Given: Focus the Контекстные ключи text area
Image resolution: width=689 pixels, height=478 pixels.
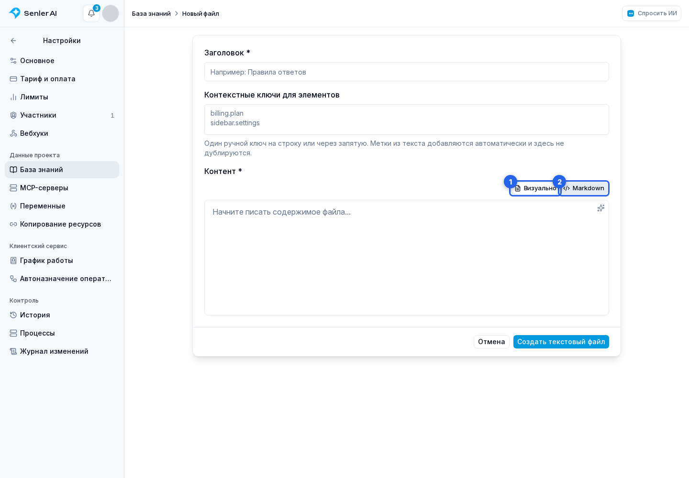Looking at the screenshot, I should [407, 119].
